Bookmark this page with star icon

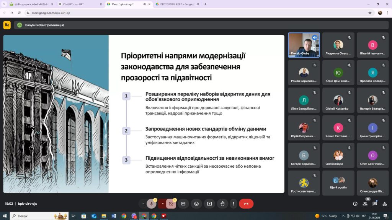click(370, 13)
